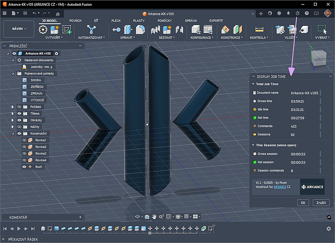Switch to the POMŮCKY tab

coord(165,21)
